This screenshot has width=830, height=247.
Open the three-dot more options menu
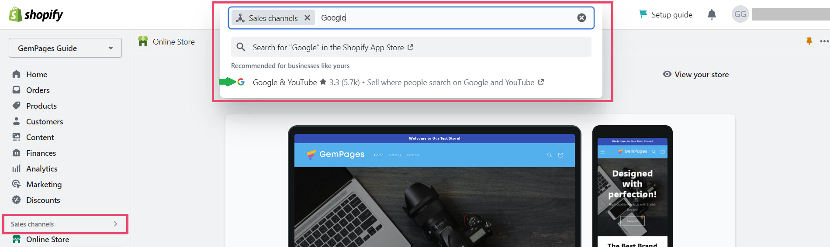coord(824,41)
